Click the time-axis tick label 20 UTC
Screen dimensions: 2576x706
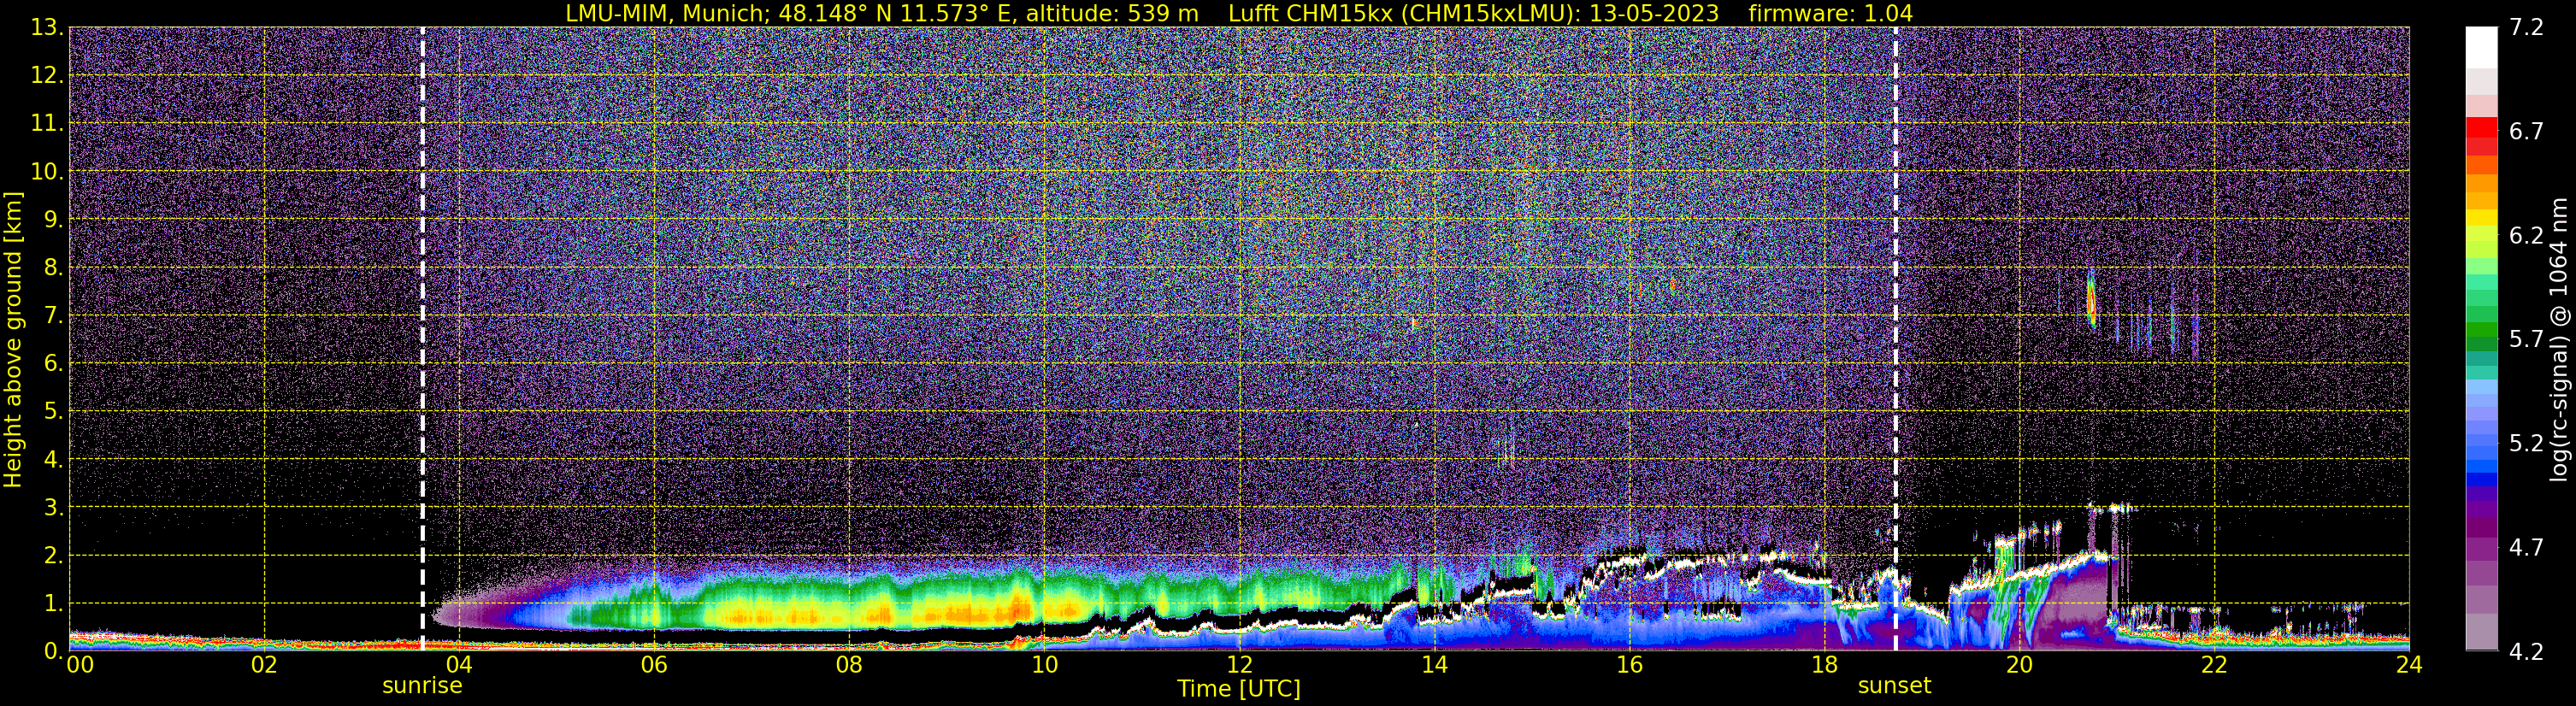2019,666
